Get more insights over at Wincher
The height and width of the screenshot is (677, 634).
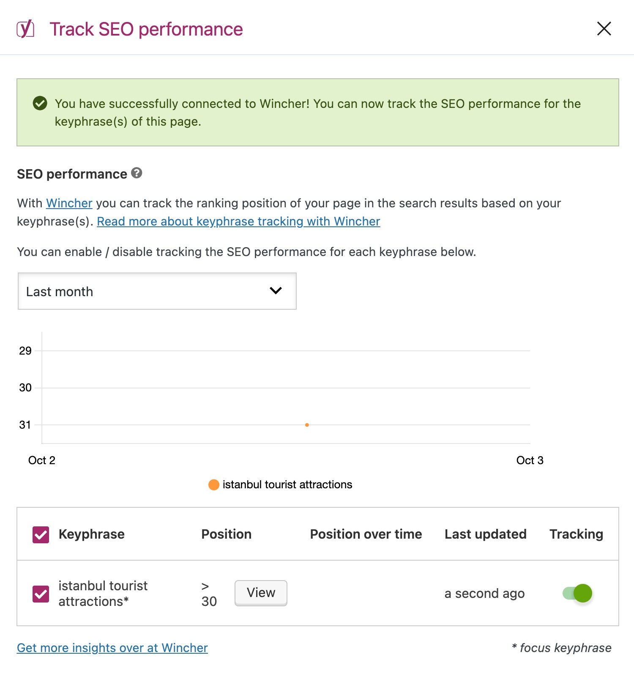(112, 648)
